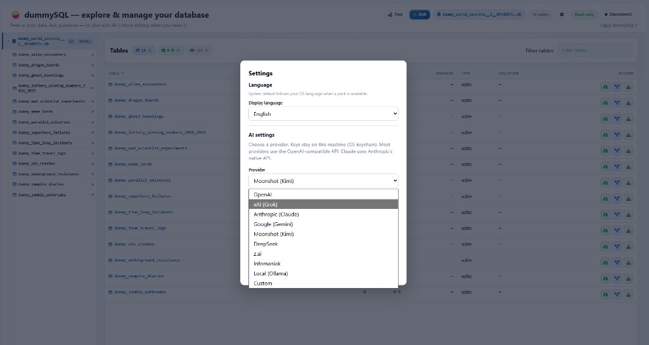Collapse the Provider combo box showing Moonshot (Kimi)
This screenshot has height=345, width=649.
[x=323, y=181]
